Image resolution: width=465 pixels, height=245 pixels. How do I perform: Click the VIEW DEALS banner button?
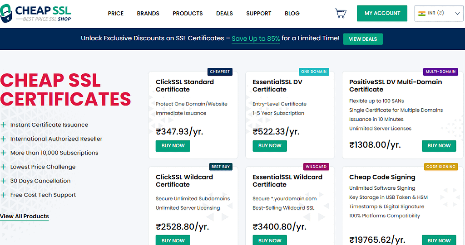(x=363, y=39)
